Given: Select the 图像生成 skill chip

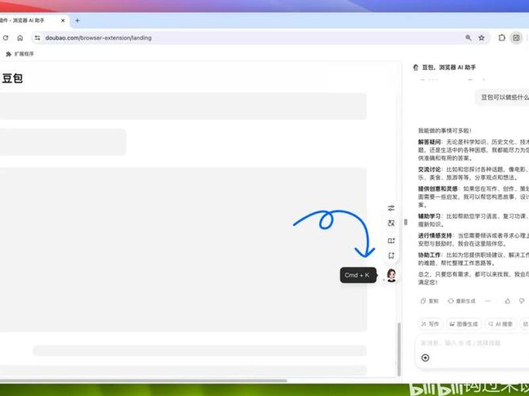Looking at the screenshot, I should [x=464, y=324].
